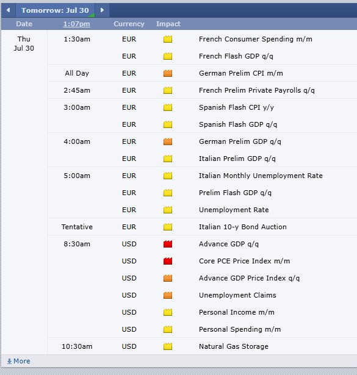Click the All Day time cell
Image resolution: width=357 pixels, height=375 pixels.
pyautogui.click(x=77, y=73)
